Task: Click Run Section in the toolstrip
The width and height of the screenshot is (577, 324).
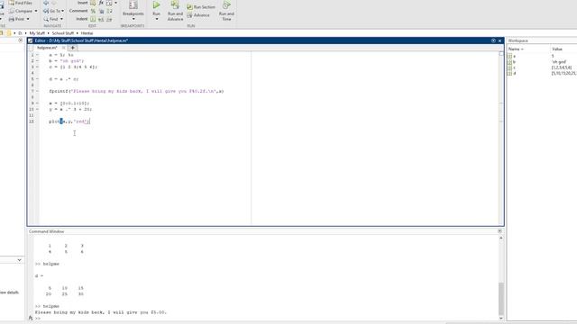Action: (201, 7)
